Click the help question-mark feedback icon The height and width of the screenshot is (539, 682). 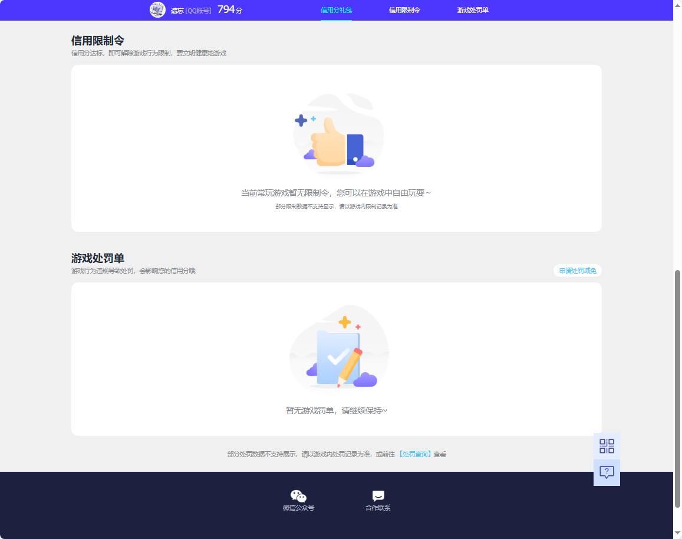pos(607,472)
